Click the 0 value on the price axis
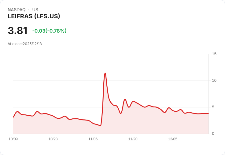 coord(213,134)
